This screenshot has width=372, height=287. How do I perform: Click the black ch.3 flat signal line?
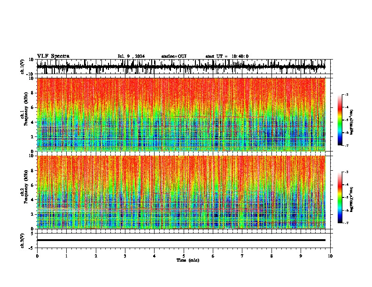coord(181,240)
